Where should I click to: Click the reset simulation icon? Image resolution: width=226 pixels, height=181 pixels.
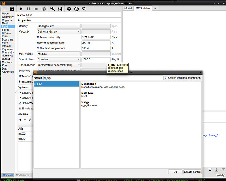(44, 9)
